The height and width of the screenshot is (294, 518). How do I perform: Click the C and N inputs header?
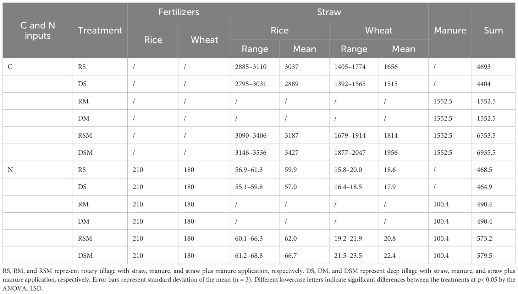tap(38, 31)
